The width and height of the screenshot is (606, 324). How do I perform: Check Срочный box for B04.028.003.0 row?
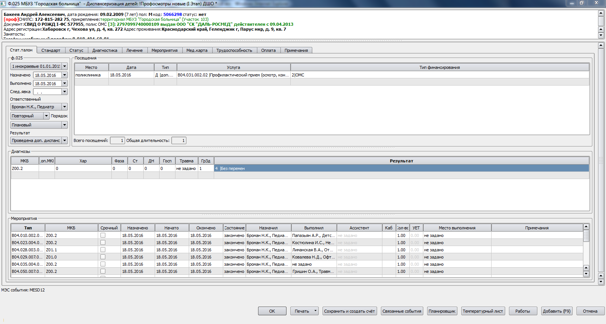pyautogui.click(x=103, y=250)
